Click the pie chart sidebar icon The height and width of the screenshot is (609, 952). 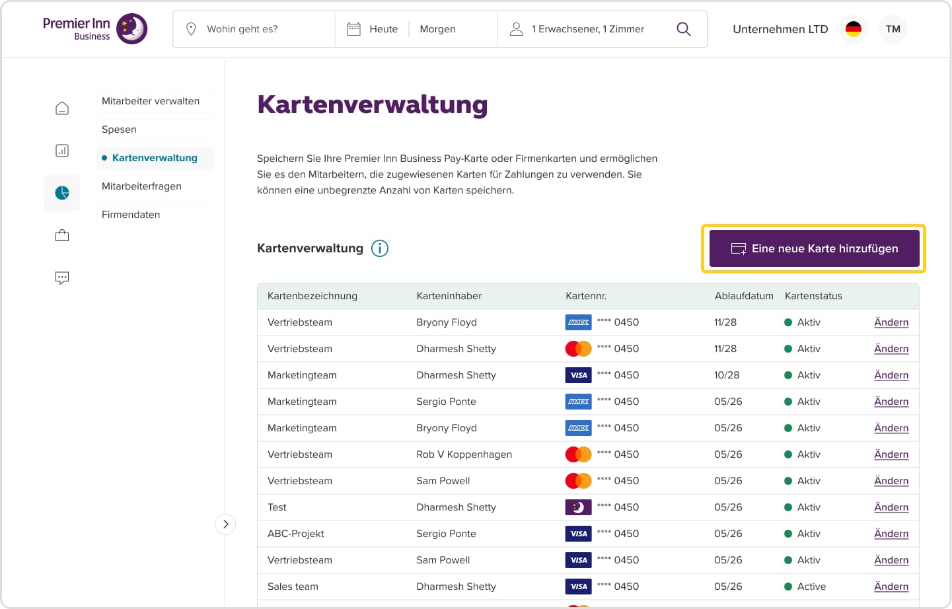pos(61,192)
